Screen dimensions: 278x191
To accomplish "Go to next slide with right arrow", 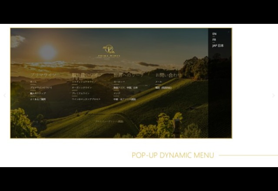I will tap(273, 95).
